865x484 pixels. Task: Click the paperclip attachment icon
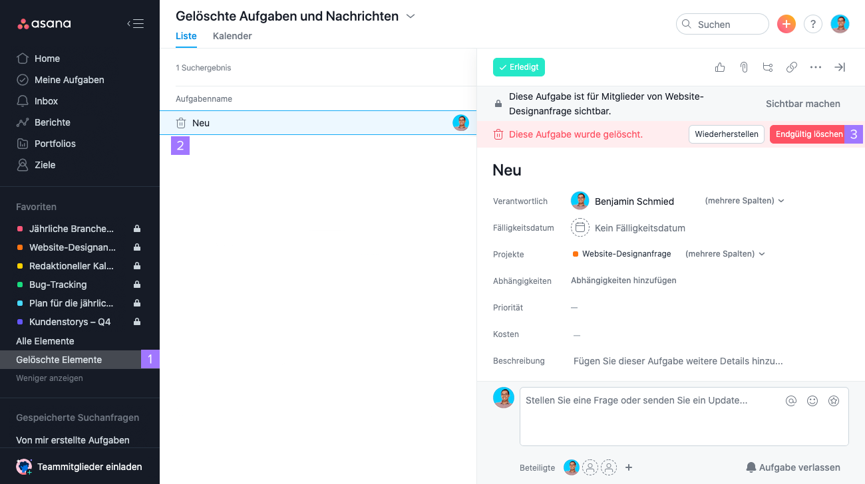click(744, 67)
